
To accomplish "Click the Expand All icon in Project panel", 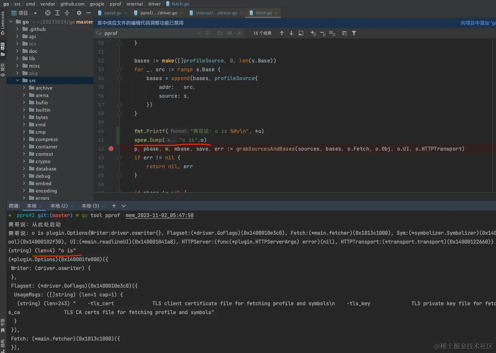I will [x=57, y=13].
